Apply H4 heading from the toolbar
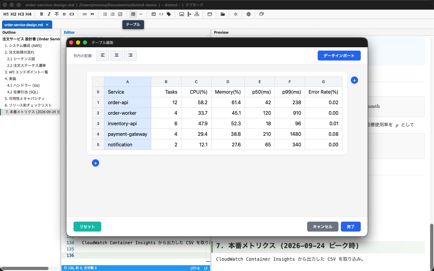The image size is (434, 271). (29, 14)
